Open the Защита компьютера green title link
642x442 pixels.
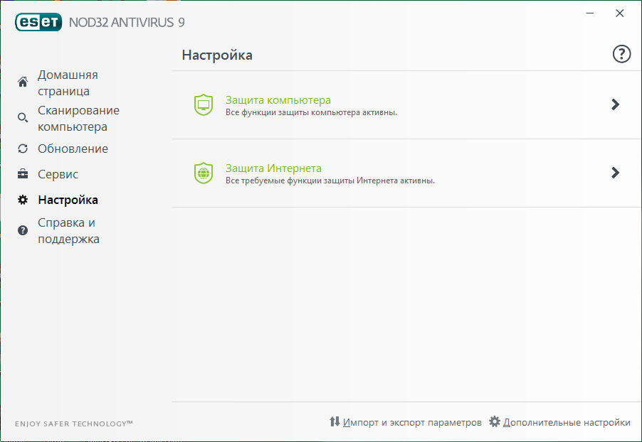pos(278,100)
